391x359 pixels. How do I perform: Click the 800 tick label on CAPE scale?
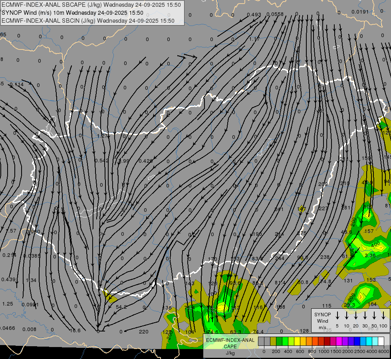[312, 351]
